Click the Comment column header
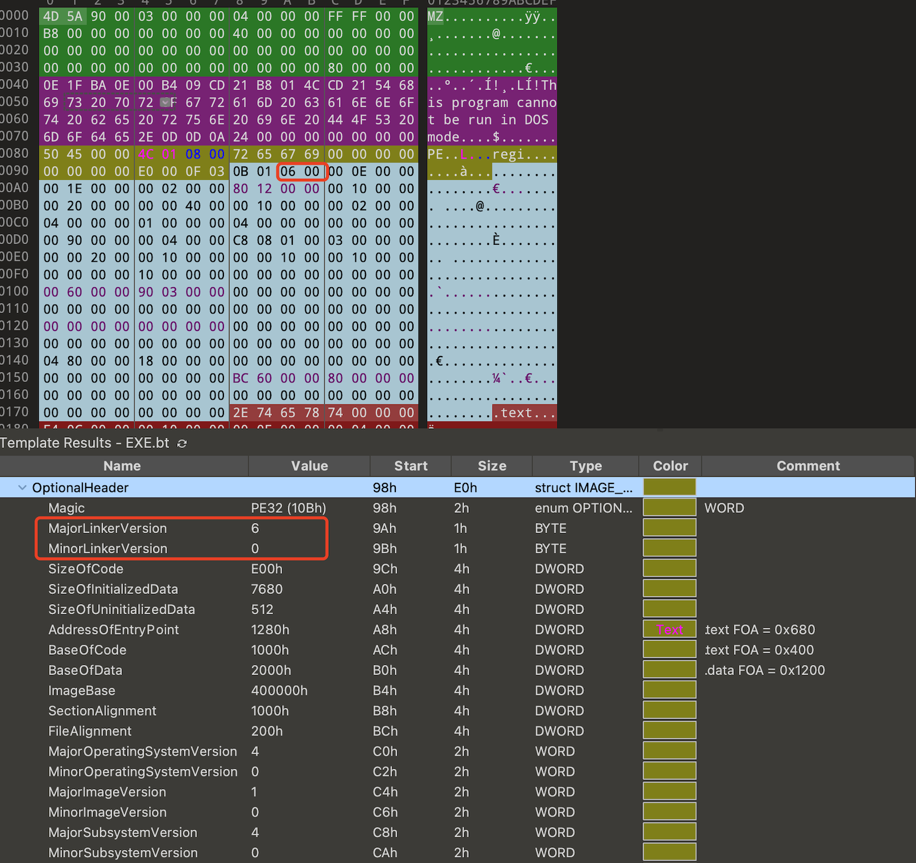This screenshot has height=863, width=916. tap(808, 466)
